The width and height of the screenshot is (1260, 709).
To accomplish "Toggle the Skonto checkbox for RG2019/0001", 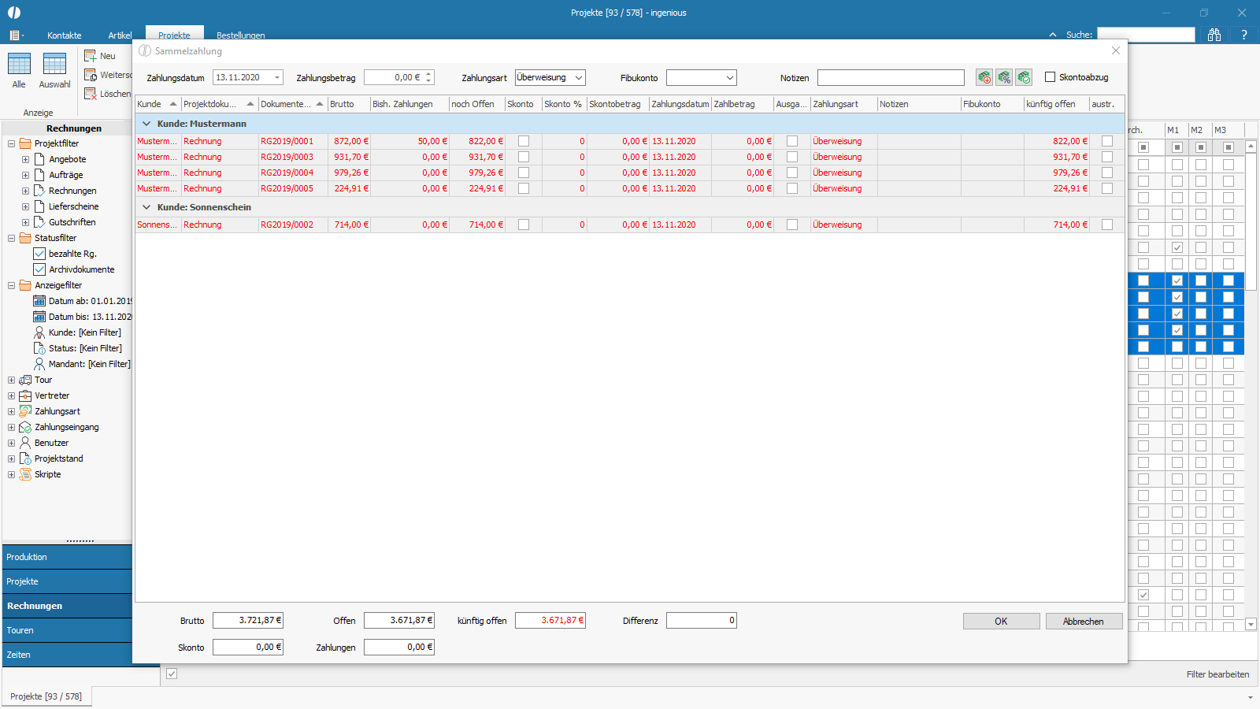I will point(524,141).
